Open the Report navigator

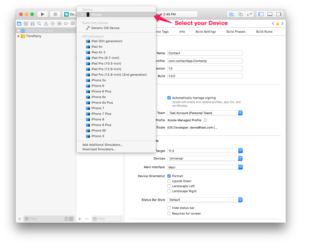(x=73, y=24)
